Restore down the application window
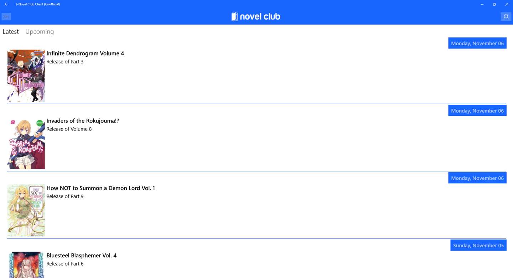 [x=494, y=4]
